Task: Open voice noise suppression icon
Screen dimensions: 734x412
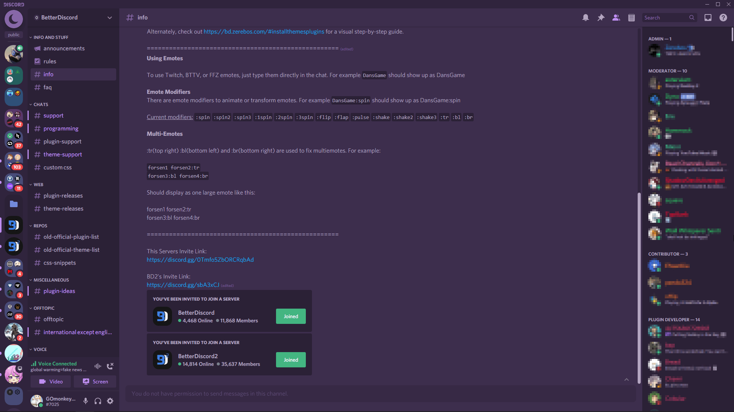Action: tap(98, 366)
